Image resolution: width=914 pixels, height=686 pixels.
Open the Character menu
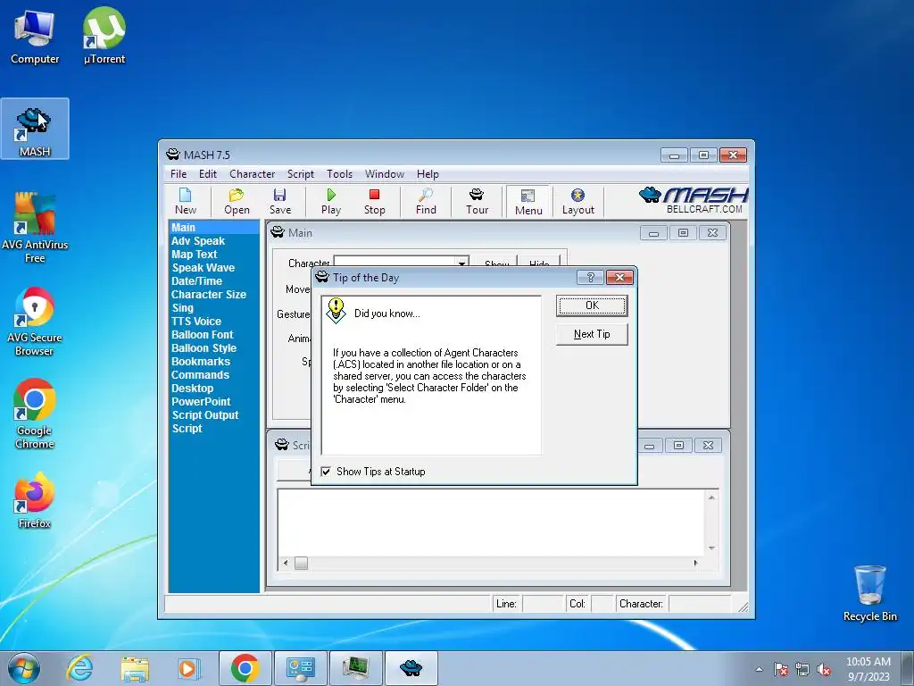252,174
